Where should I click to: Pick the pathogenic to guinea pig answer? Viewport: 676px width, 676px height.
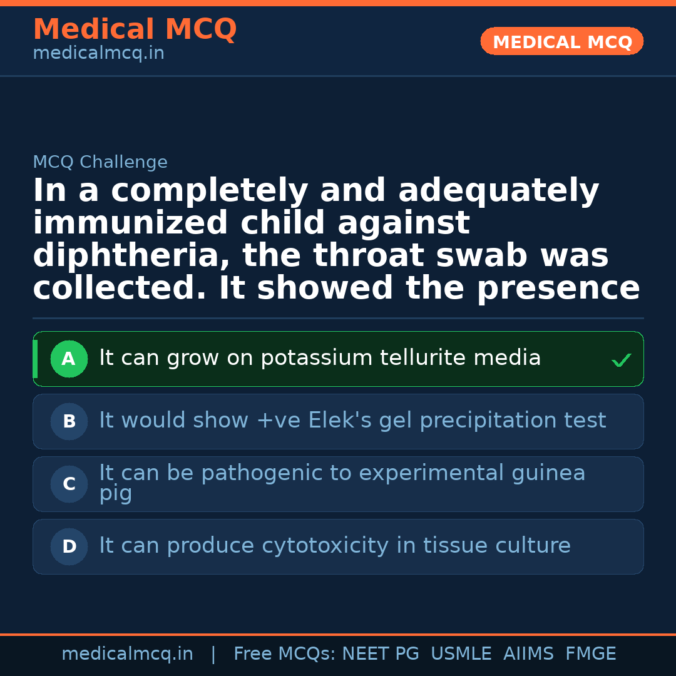342,483
